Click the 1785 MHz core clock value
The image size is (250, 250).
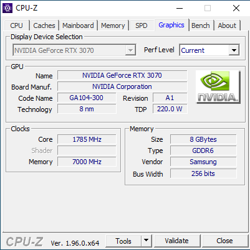(x=87, y=139)
